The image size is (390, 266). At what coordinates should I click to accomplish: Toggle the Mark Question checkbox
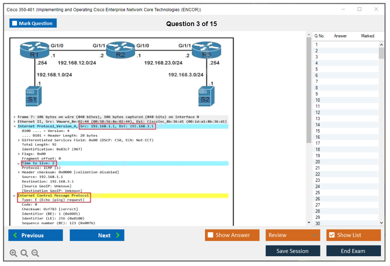[15, 23]
